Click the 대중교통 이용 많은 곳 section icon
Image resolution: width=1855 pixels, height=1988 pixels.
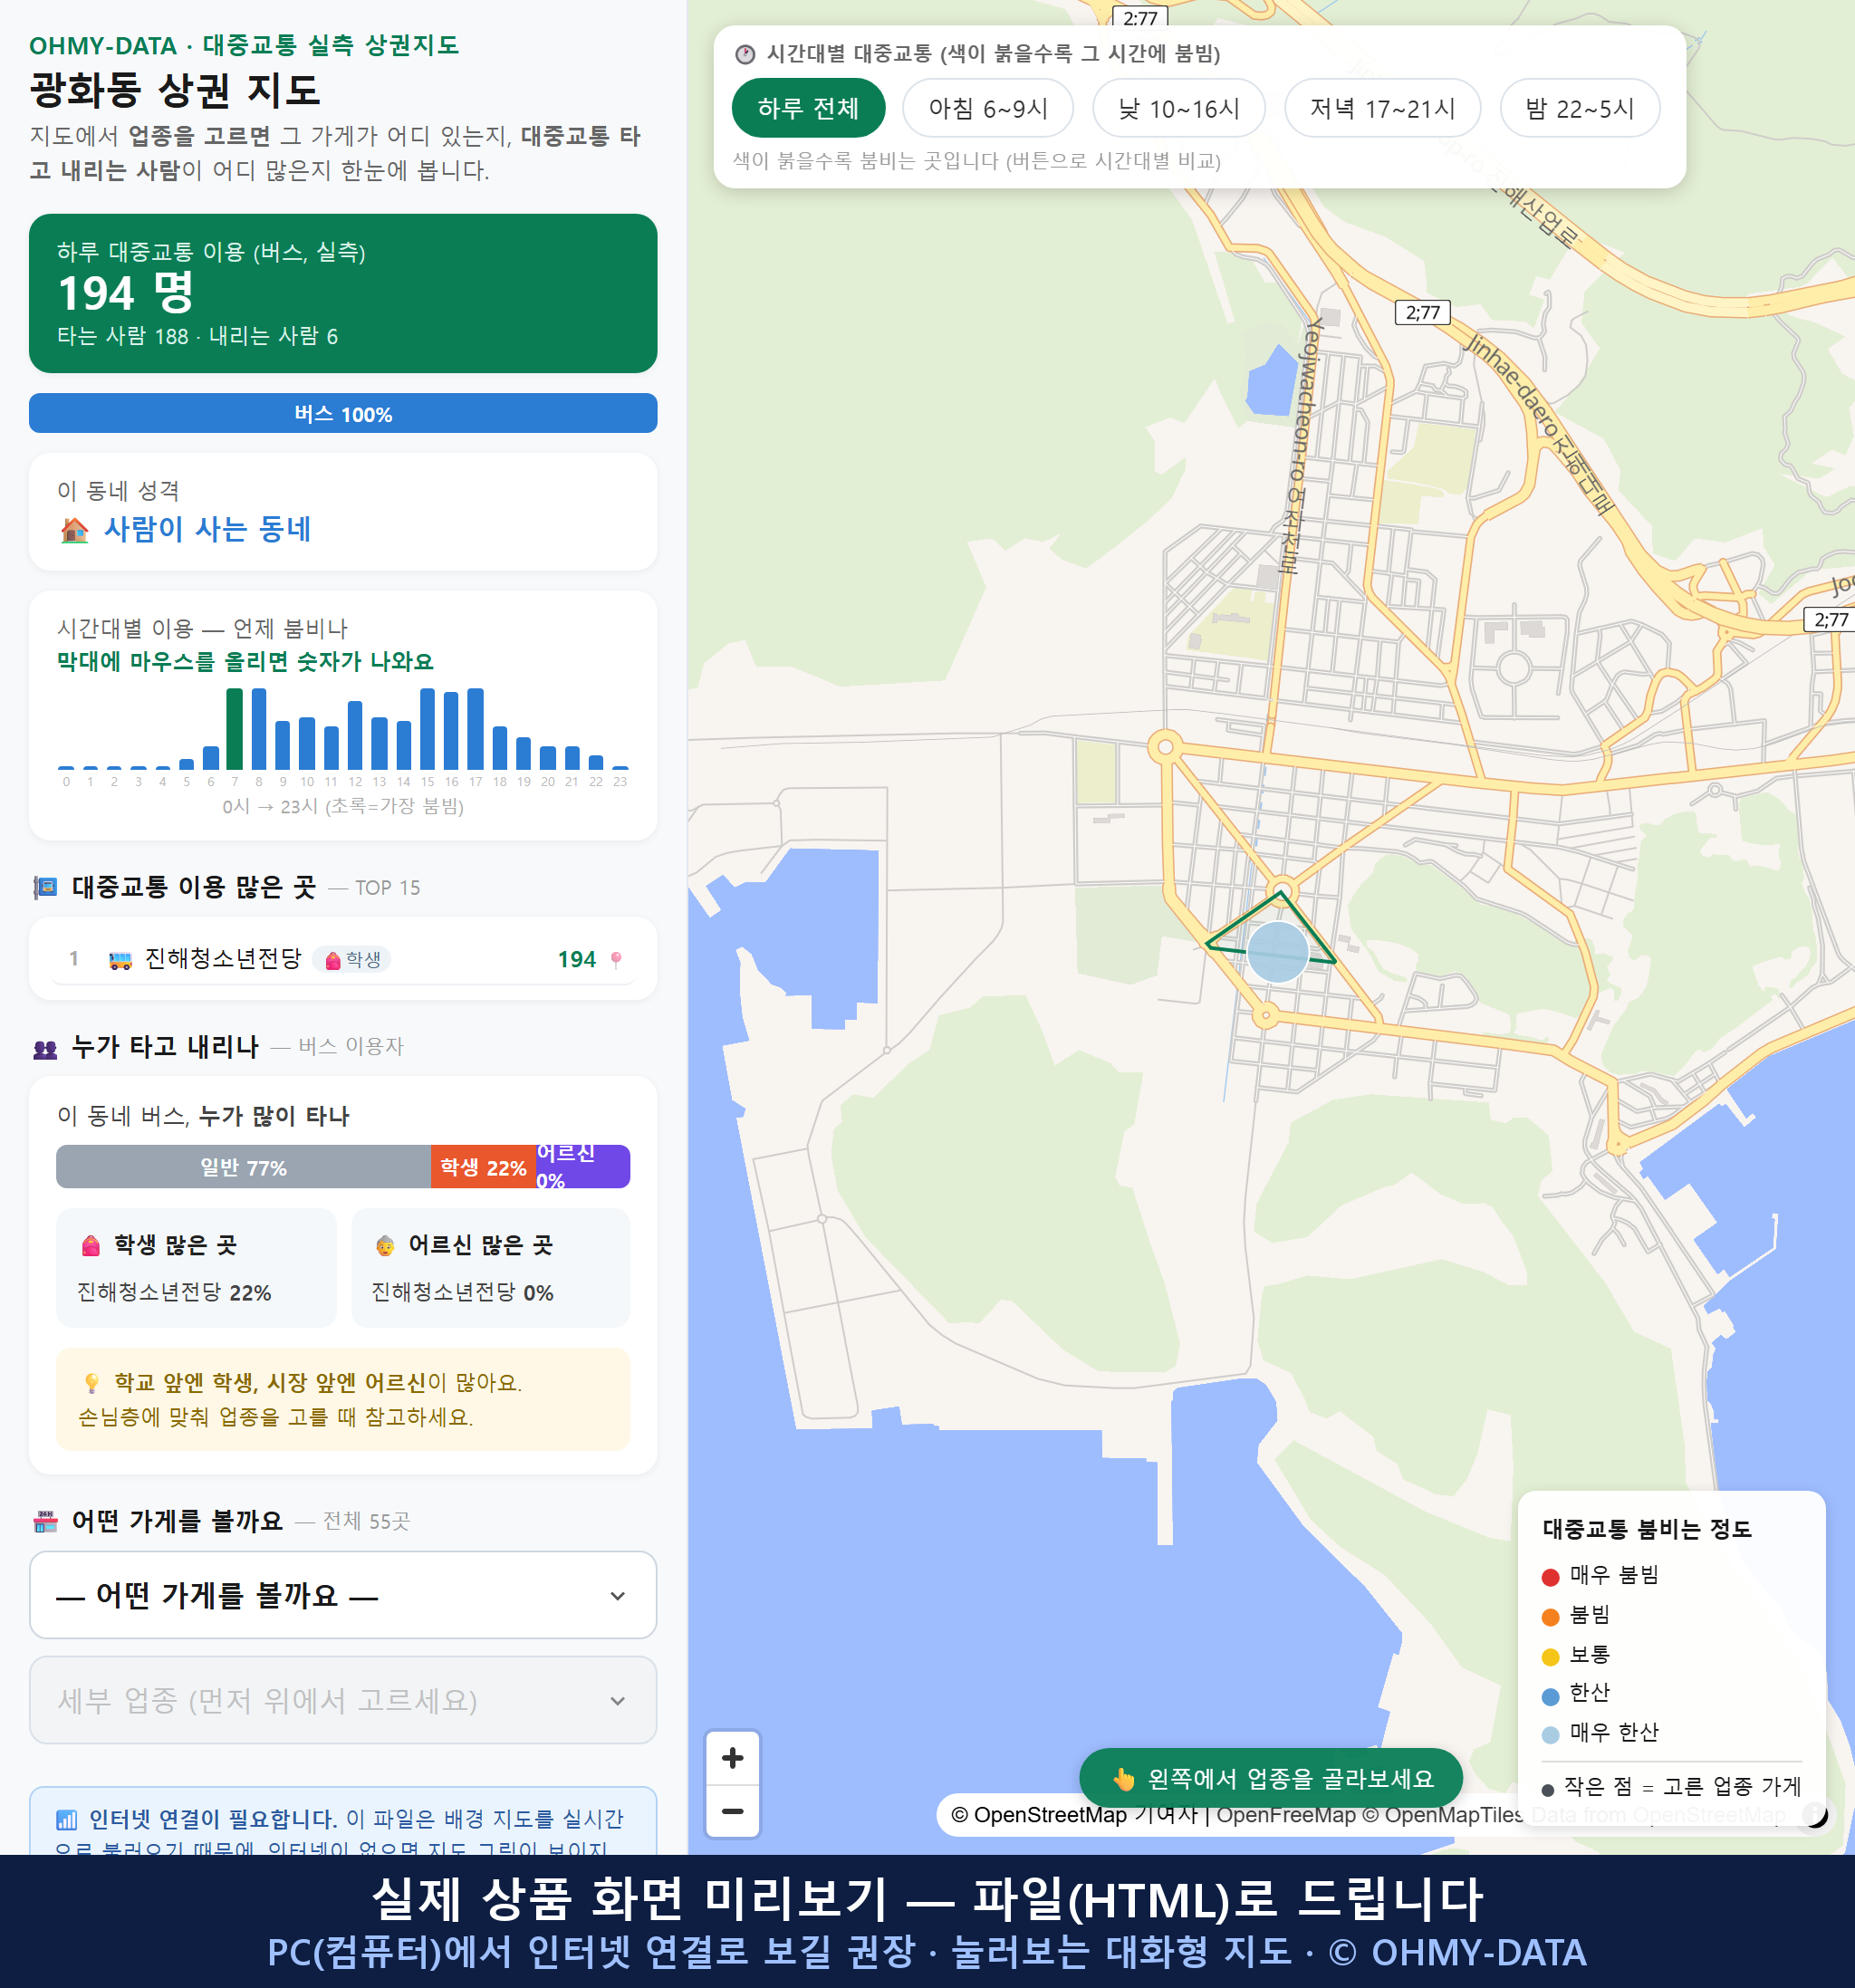[46, 887]
